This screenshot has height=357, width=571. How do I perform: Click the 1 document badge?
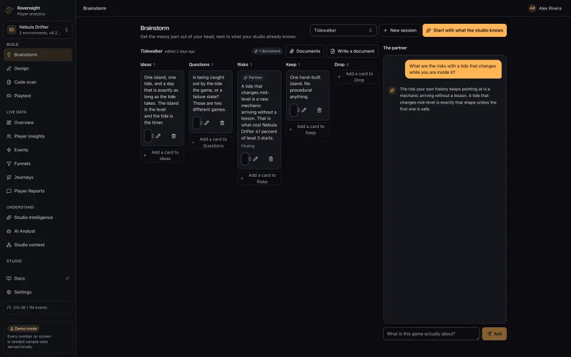pos(267,51)
